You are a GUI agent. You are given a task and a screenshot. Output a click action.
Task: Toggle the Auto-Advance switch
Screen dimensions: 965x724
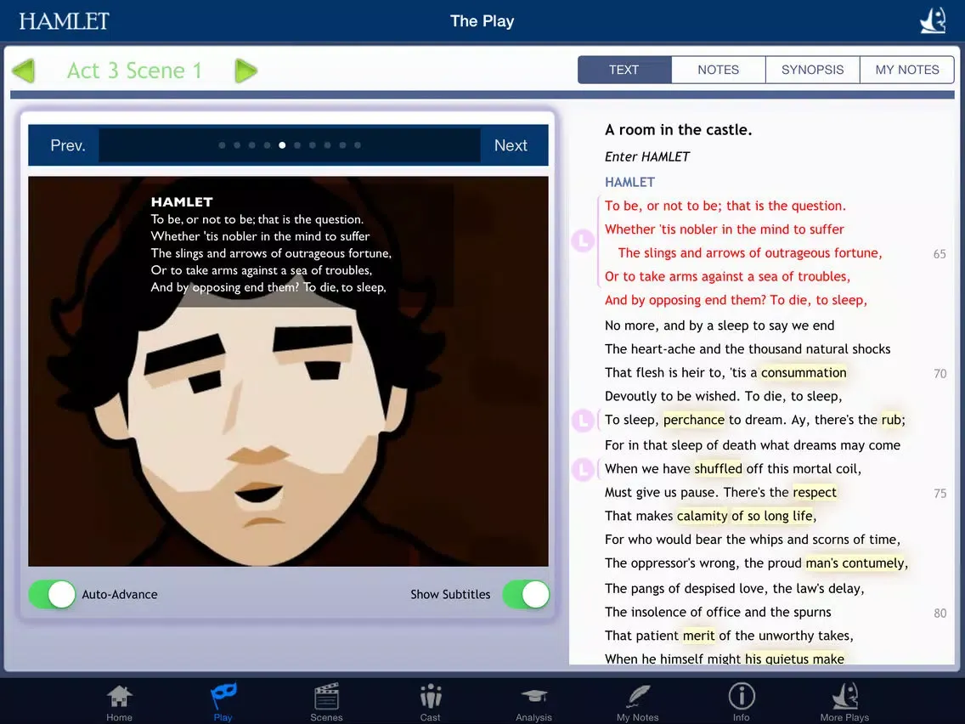[53, 595]
